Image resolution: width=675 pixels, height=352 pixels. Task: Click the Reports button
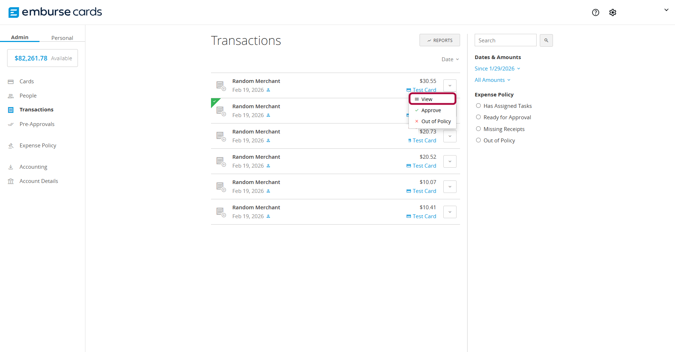pos(439,40)
